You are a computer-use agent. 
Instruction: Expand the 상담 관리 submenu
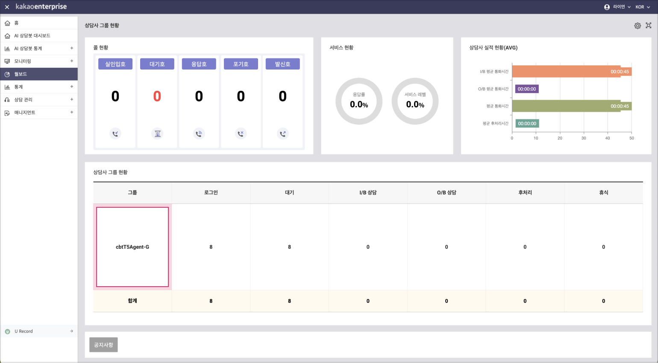point(72,99)
